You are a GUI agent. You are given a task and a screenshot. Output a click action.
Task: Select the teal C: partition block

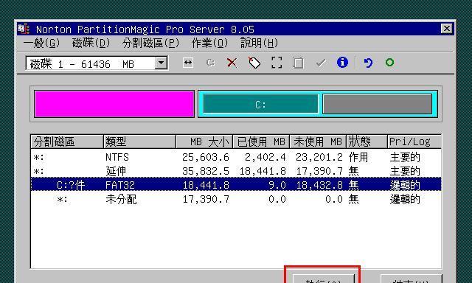coord(260,104)
